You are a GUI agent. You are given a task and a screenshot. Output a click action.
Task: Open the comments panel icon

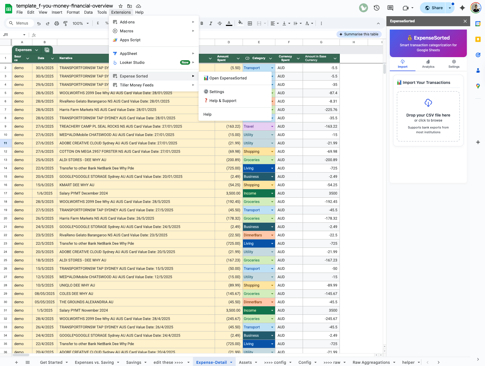pos(390,8)
